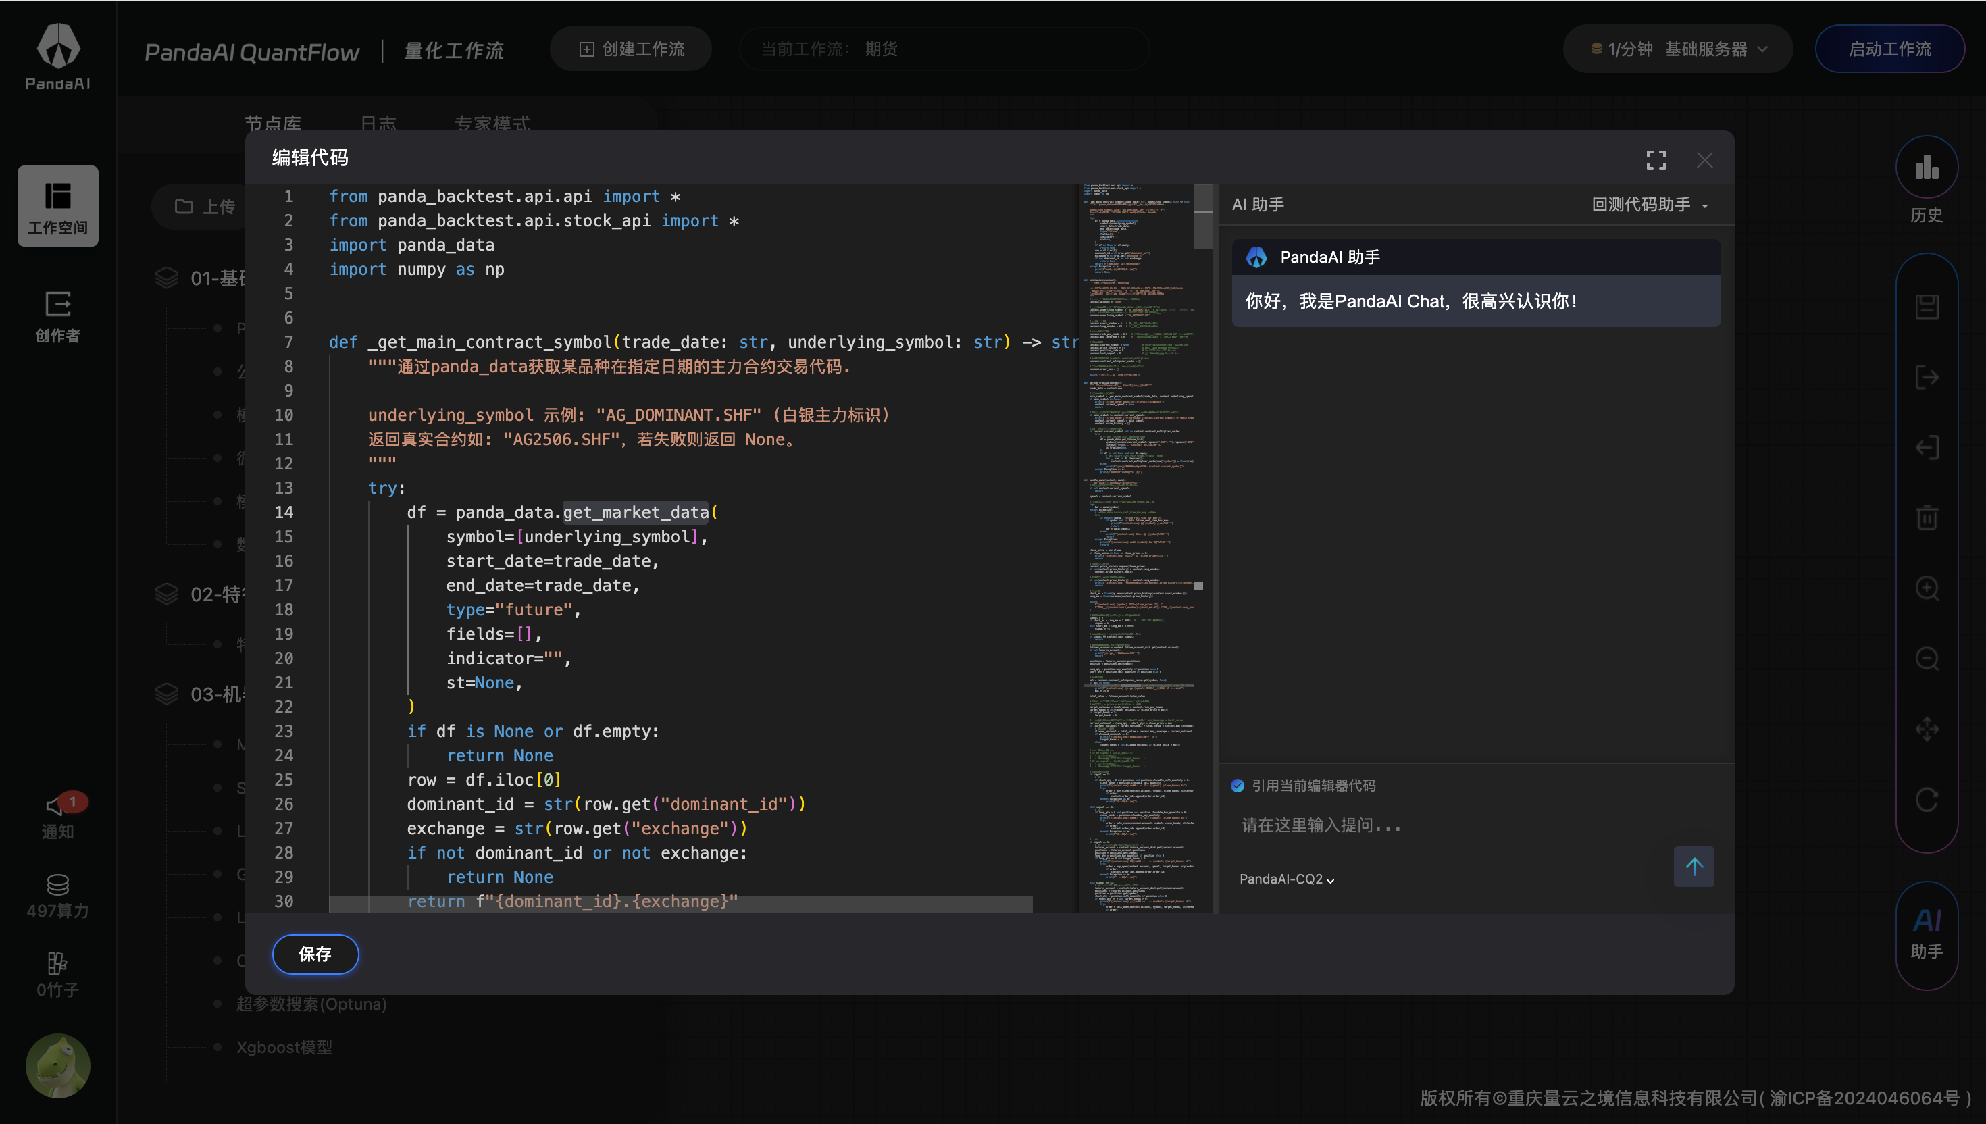Click the 创建工作流 button

click(631, 49)
